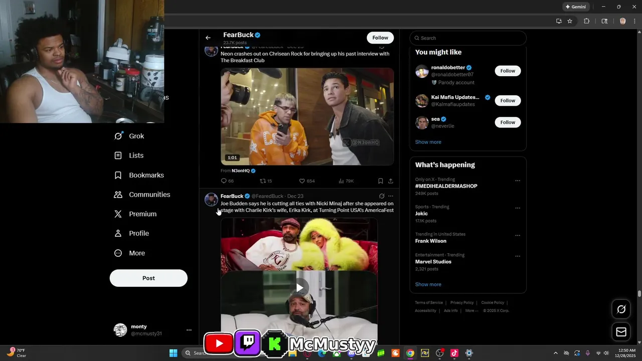Repost the Neon post (15 reposts)
Viewport: 642px width, 361px height.
point(266,181)
